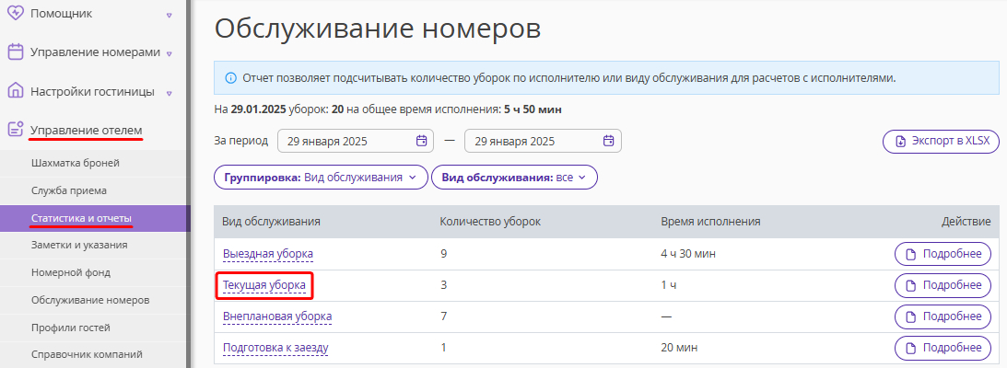
Task: Open the Подготовка к заезду link
Action: 275,348
